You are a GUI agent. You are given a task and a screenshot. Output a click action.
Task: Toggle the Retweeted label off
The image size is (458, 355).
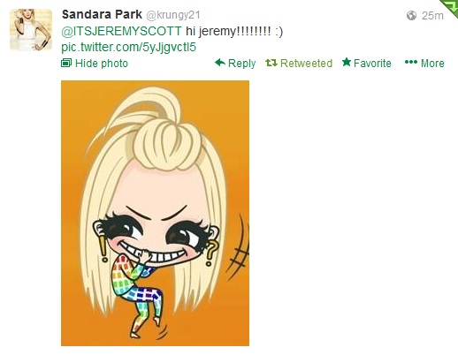click(306, 63)
